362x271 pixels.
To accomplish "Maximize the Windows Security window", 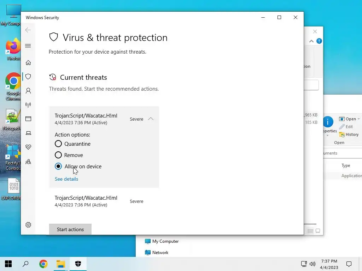I will (279, 17).
